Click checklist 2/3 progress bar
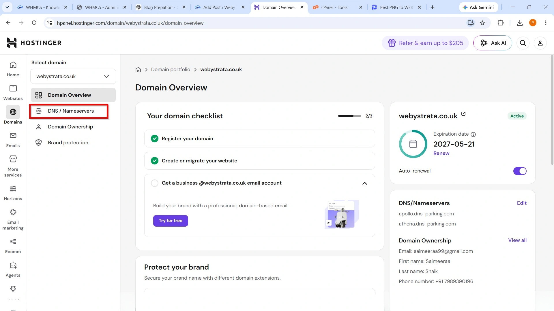 349,116
